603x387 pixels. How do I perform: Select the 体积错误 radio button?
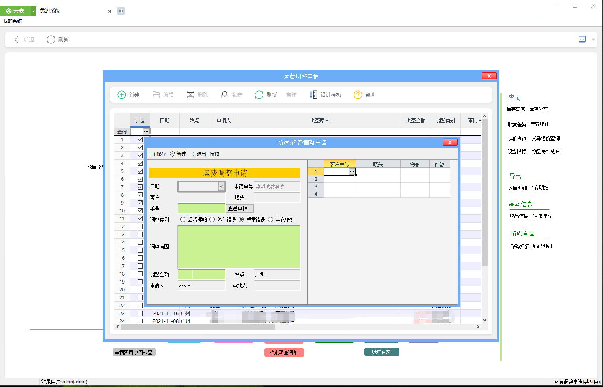212,220
